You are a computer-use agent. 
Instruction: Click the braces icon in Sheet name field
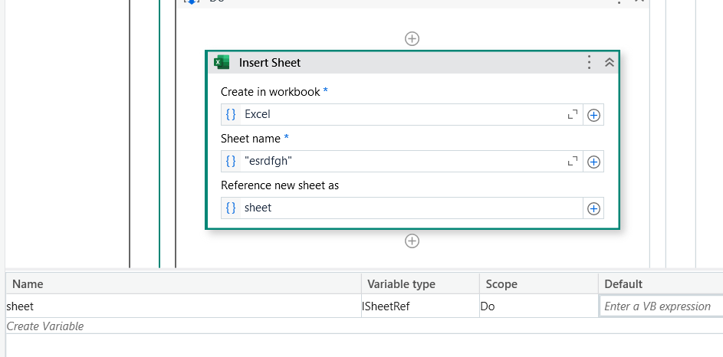coord(231,162)
